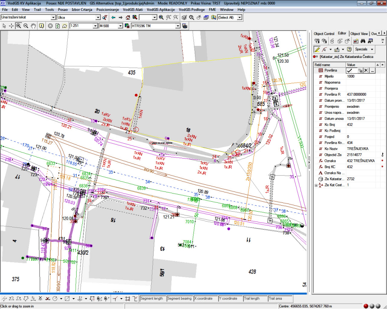Image resolution: width=387 pixels, height=309 pixels.
Task: Expand the Zis Kat Cest tree row
Action: pyautogui.click(x=316, y=185)
